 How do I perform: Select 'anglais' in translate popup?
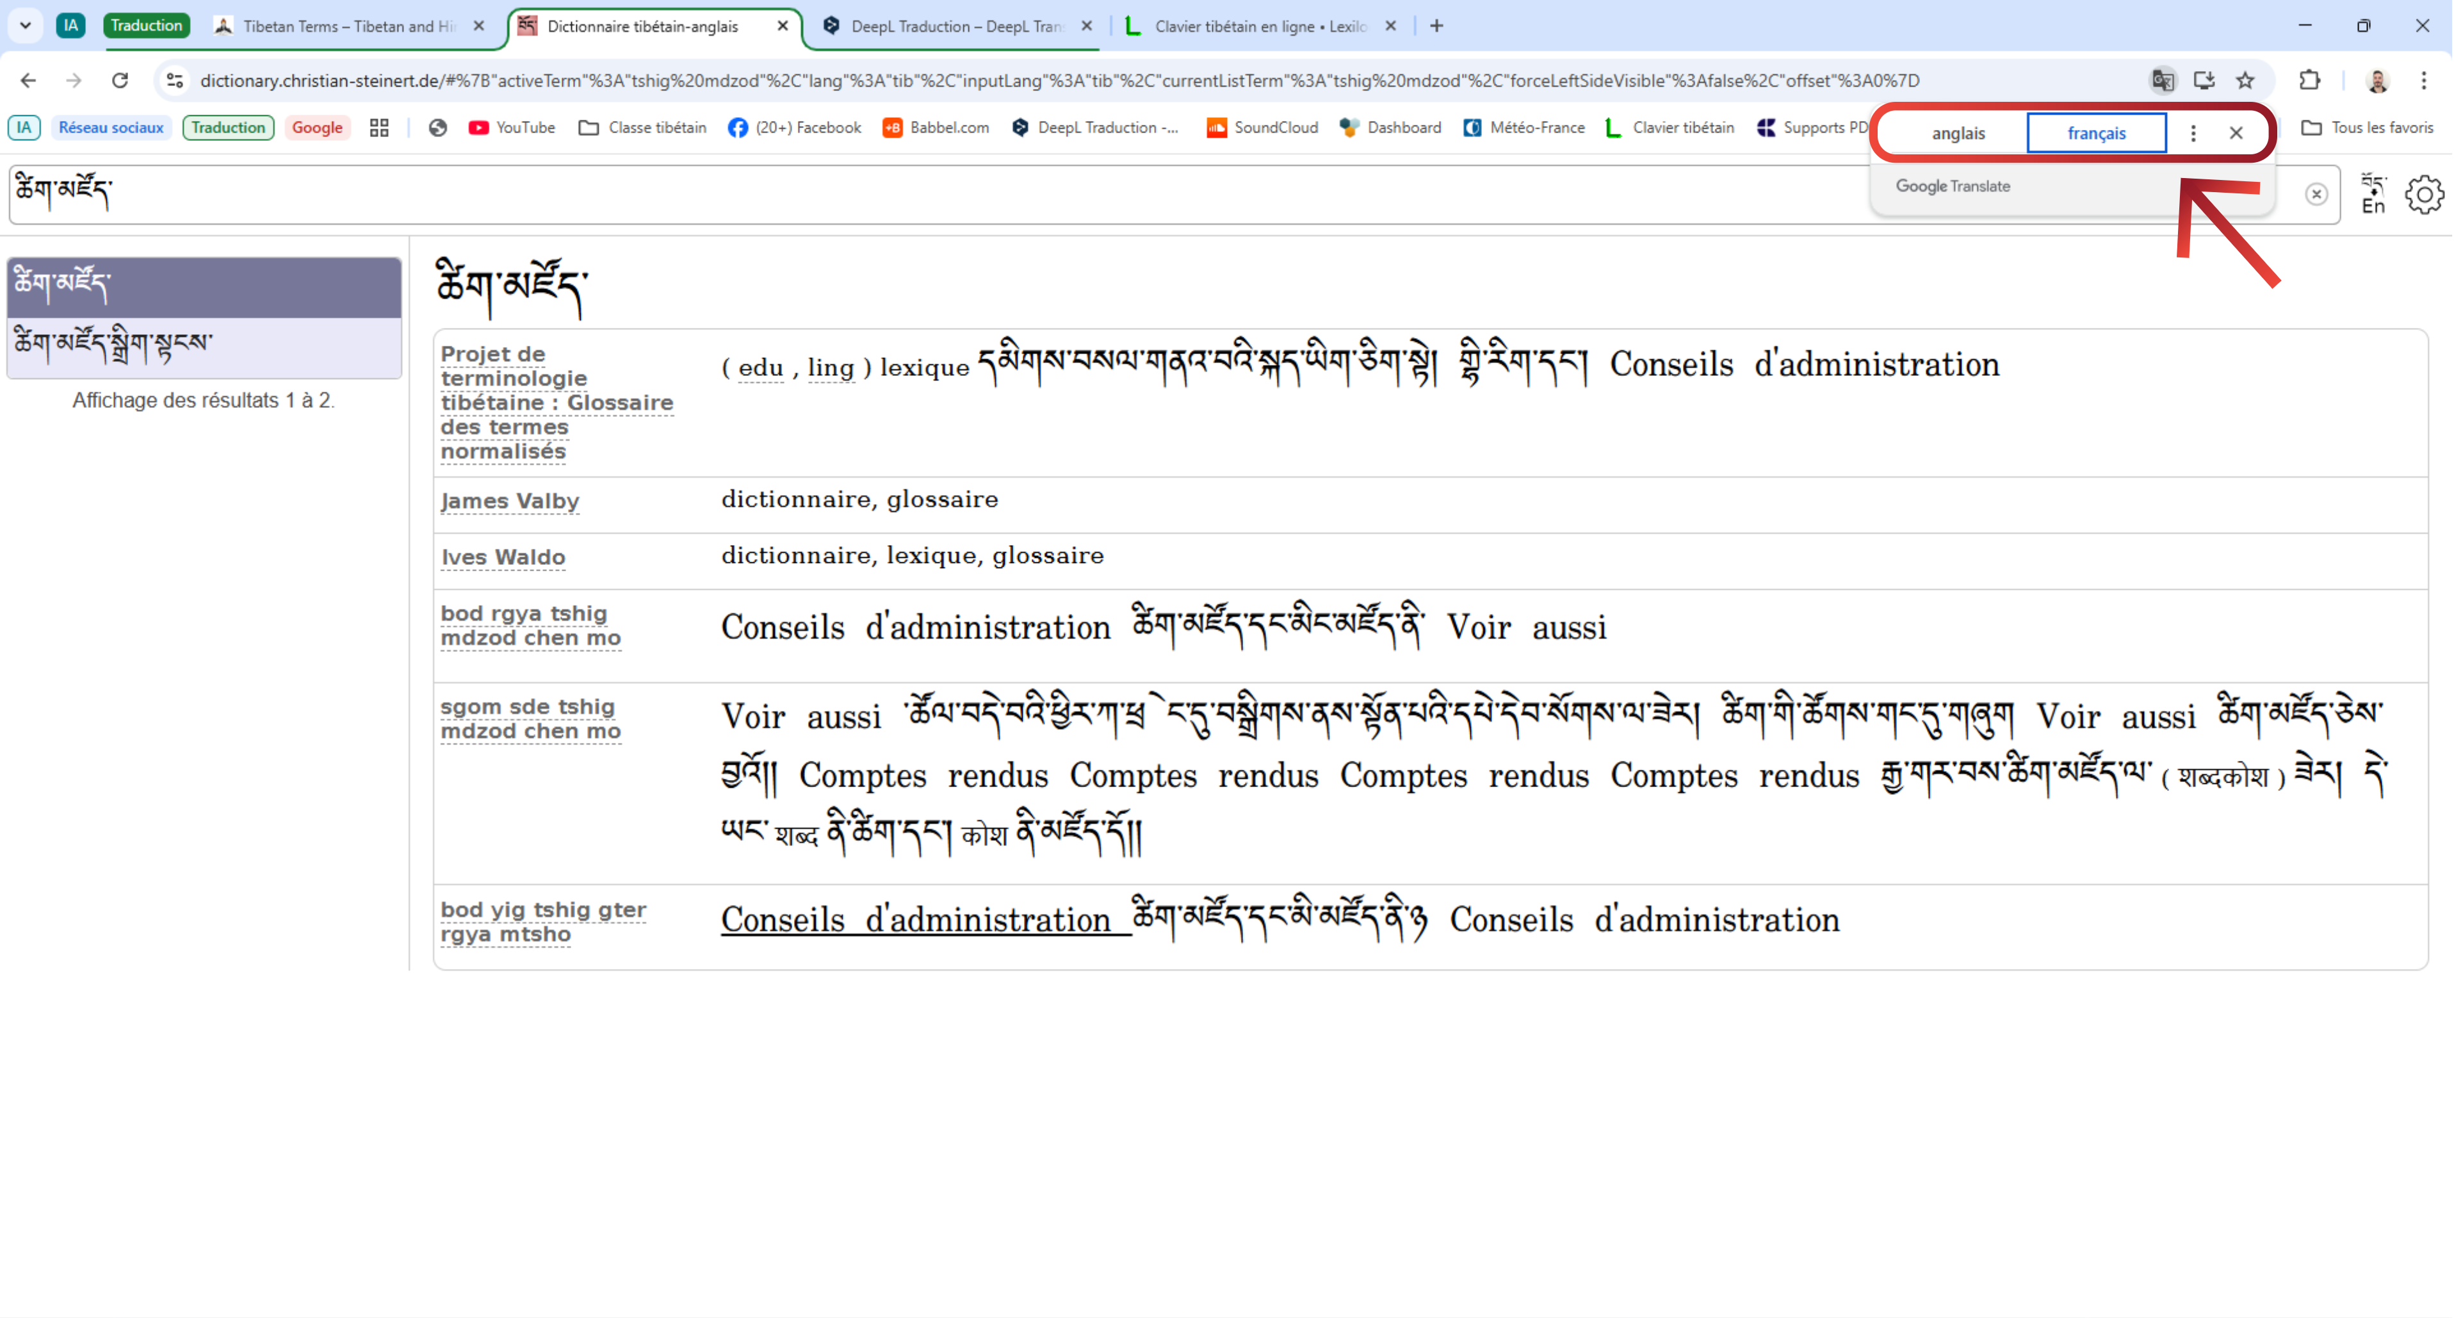1958,133
